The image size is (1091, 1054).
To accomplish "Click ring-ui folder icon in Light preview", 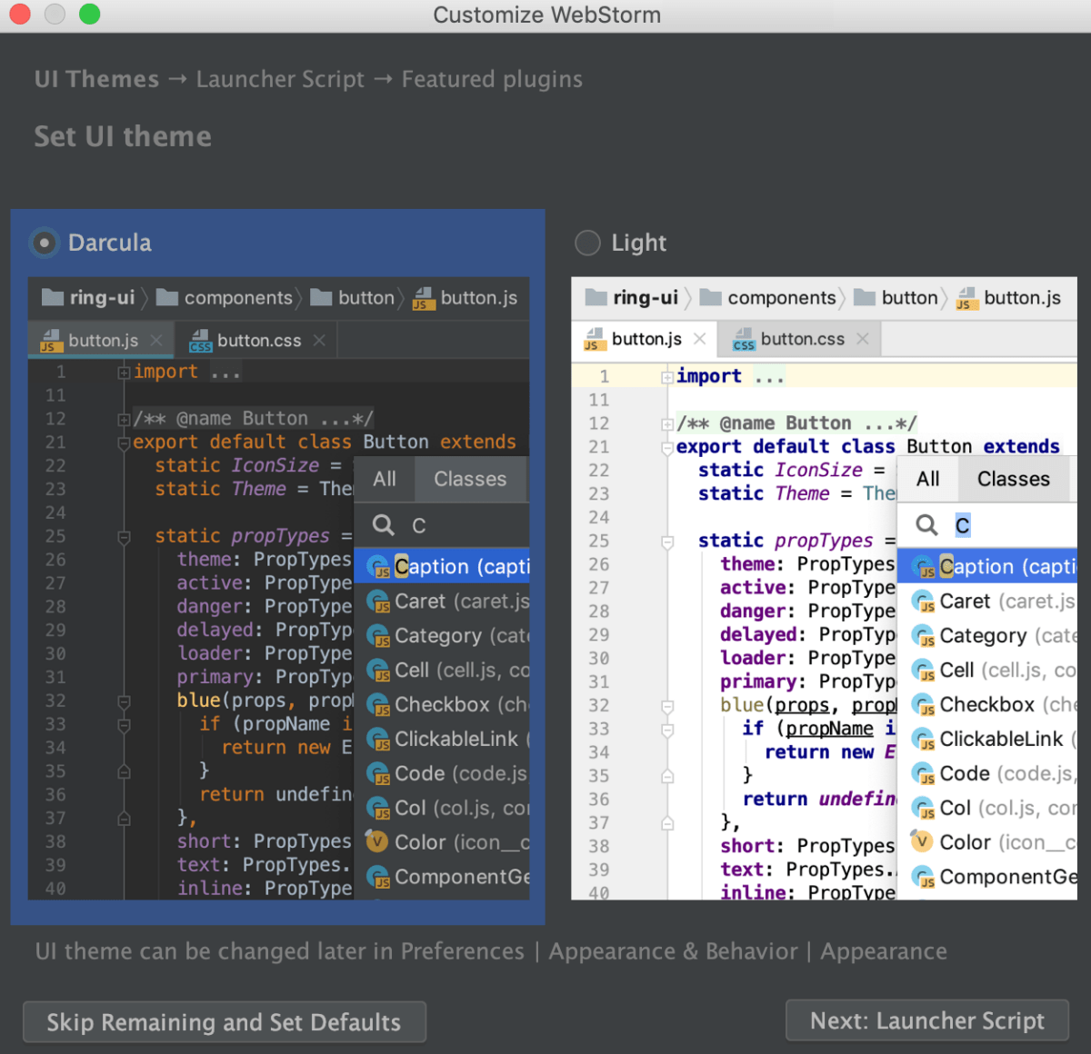I will click(596, 297).
